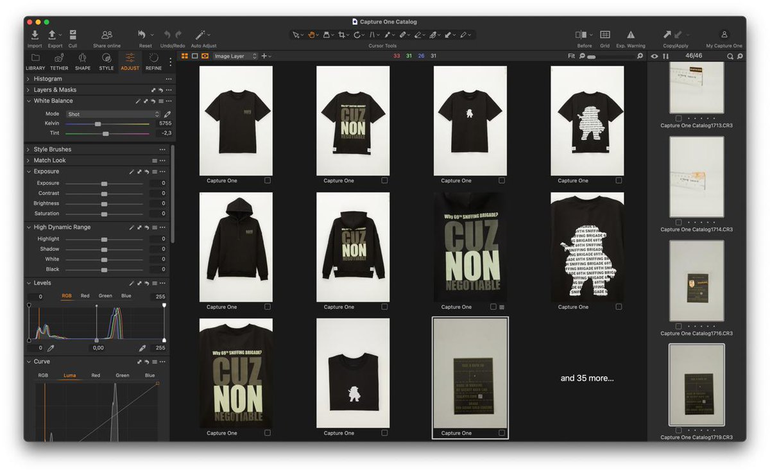
Task: Switch to the REFINE tool tab
Action: pyautogui.click(x=153, y=62)
